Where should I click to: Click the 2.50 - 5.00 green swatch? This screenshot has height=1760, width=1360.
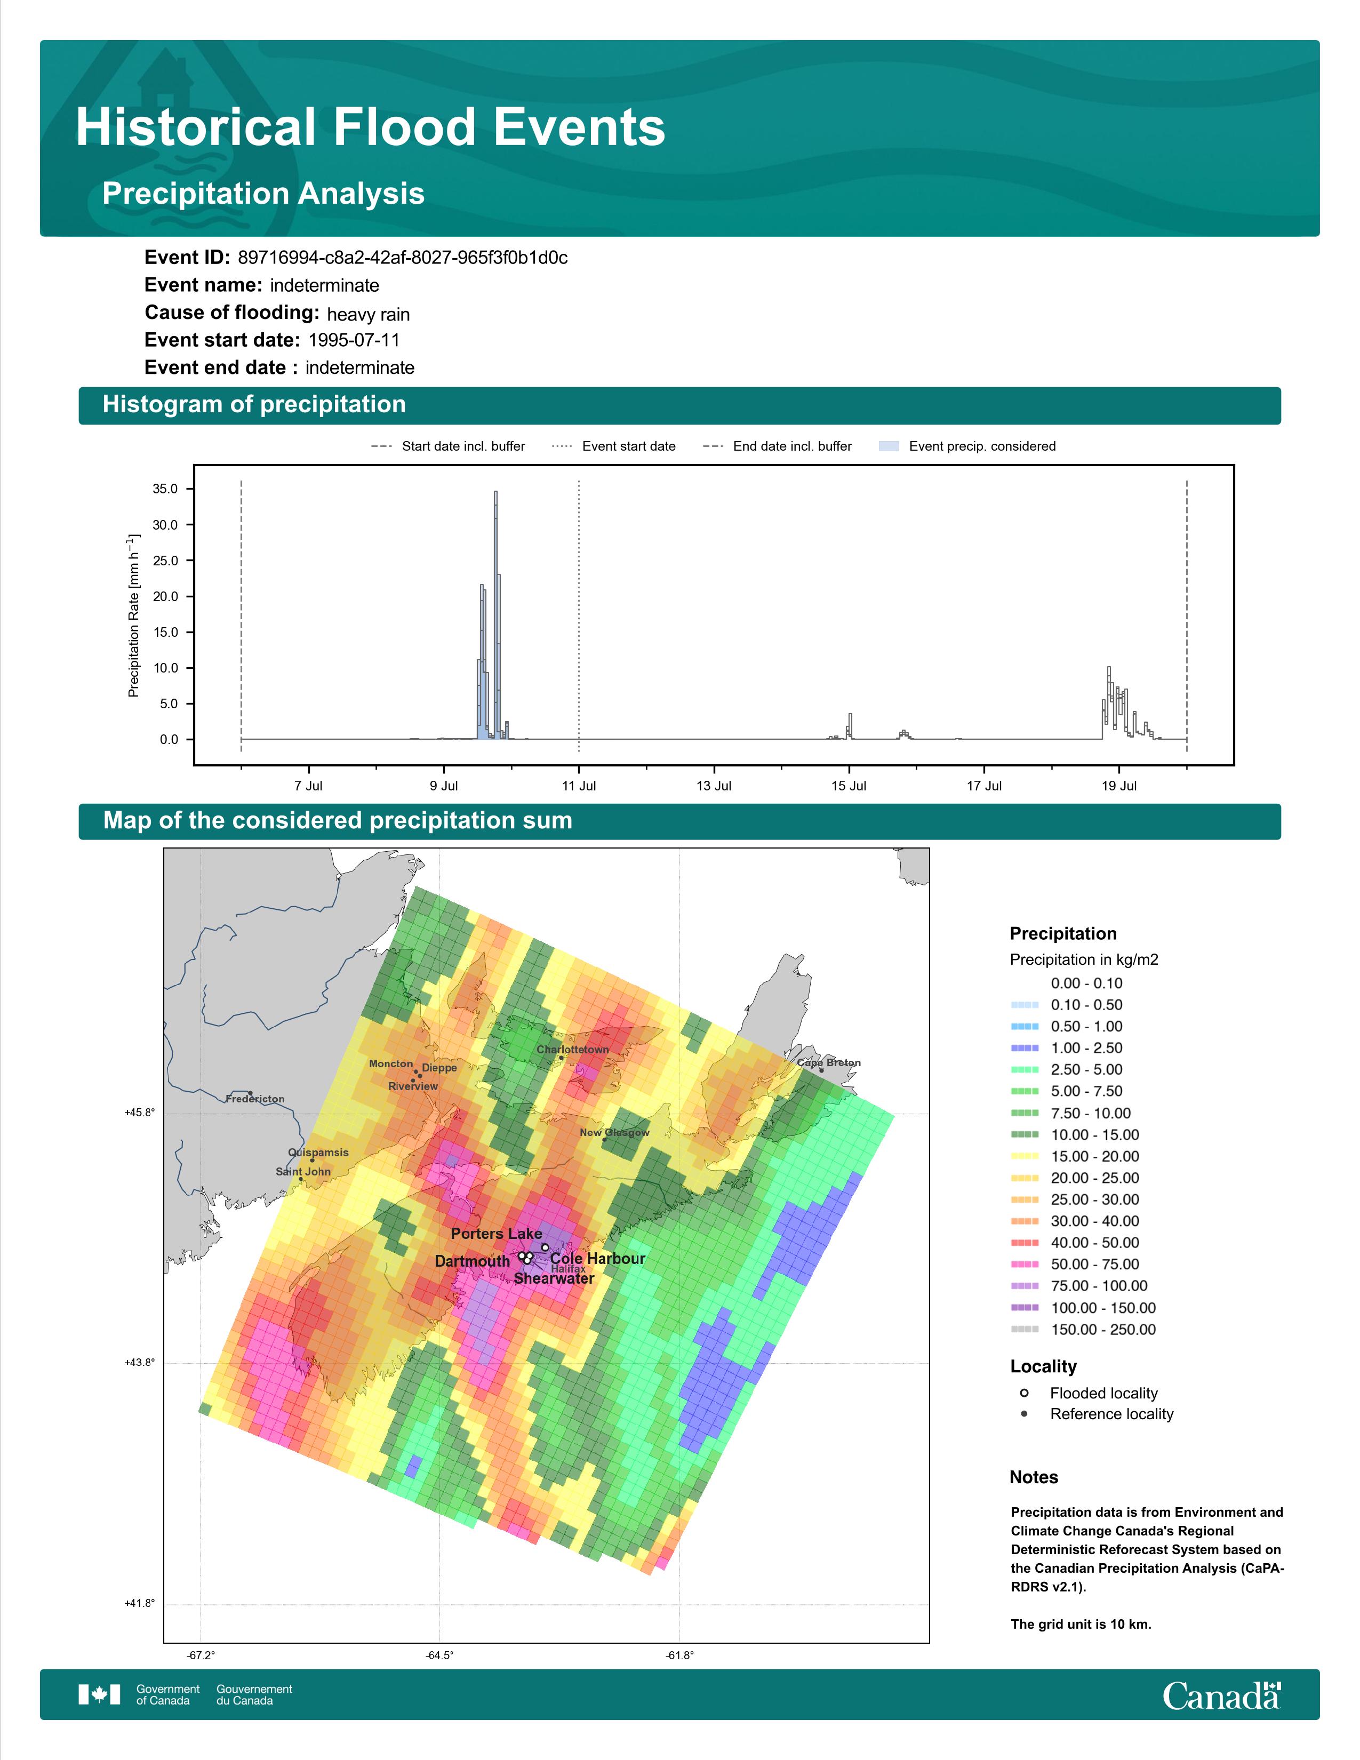(1025, 1069)
